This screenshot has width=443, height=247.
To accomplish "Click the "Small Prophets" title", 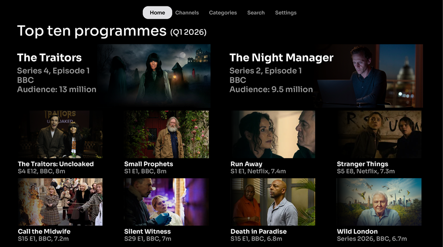I will click(149, 164).
